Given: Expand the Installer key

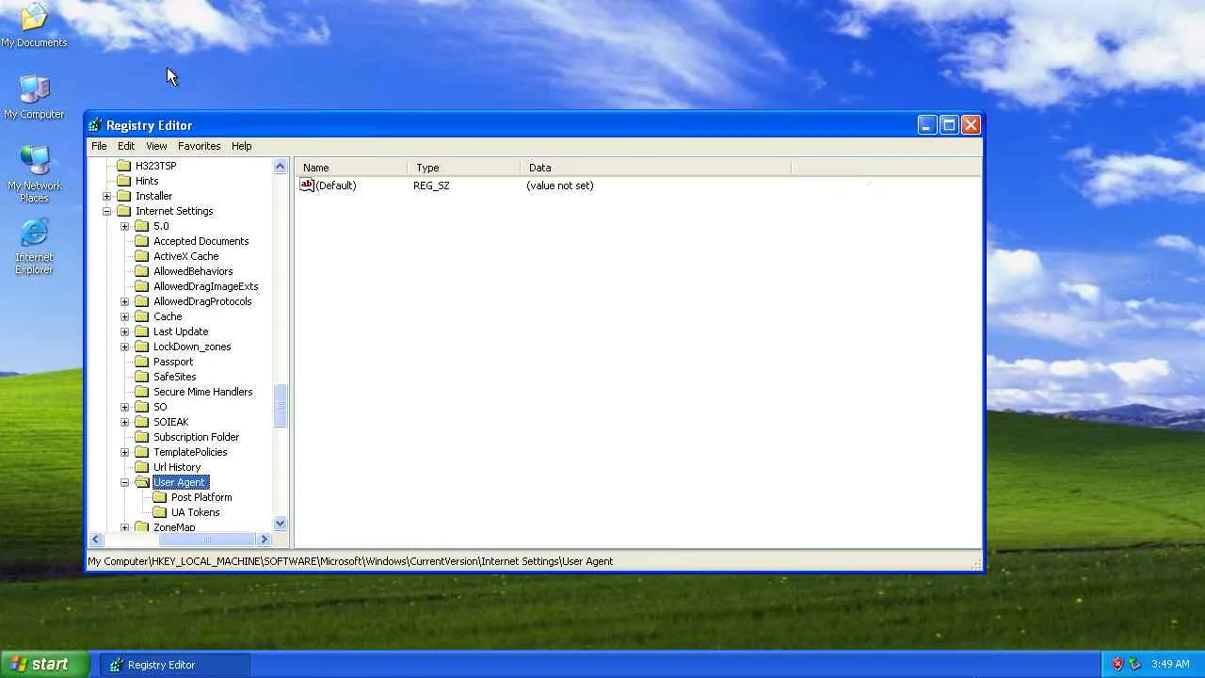Looking at the screenshot, I should (x=107, y=196).
